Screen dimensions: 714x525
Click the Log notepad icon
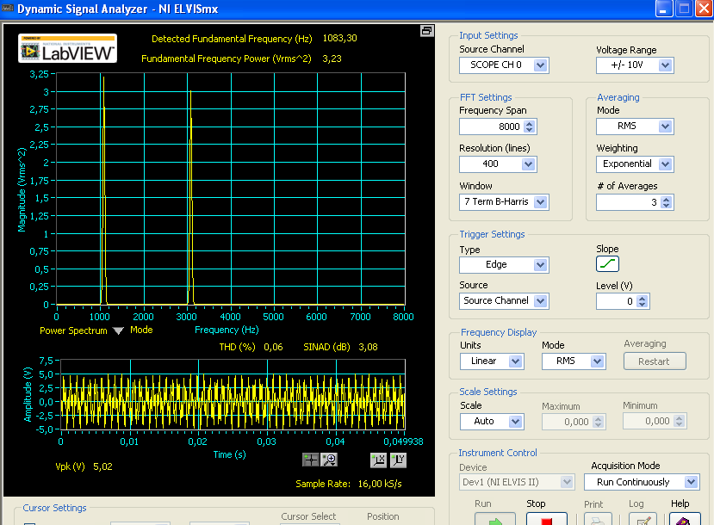tap(643, 519)
